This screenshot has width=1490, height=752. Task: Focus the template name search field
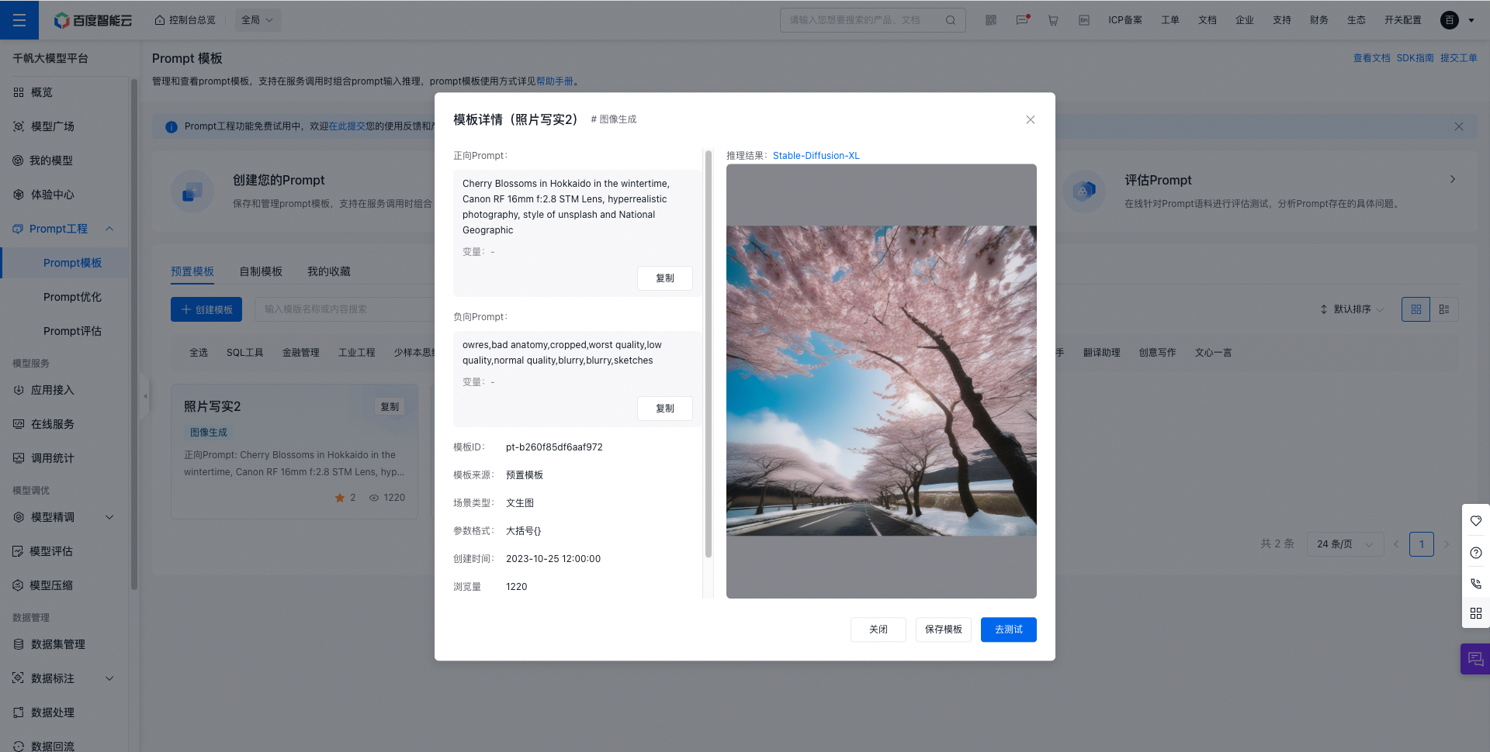[x=345, y=309]
